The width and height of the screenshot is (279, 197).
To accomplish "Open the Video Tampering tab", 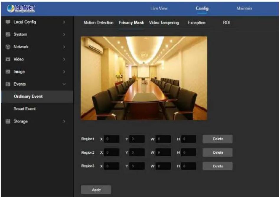I will pos(164,23).
